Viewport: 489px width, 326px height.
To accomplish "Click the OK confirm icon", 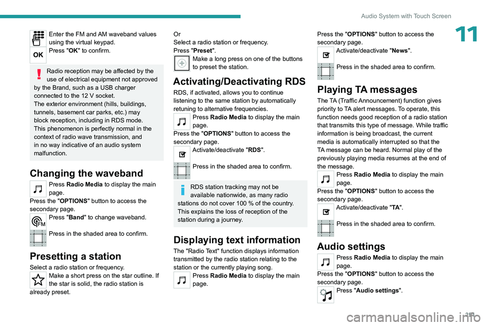I will click(x=38, y=55).
